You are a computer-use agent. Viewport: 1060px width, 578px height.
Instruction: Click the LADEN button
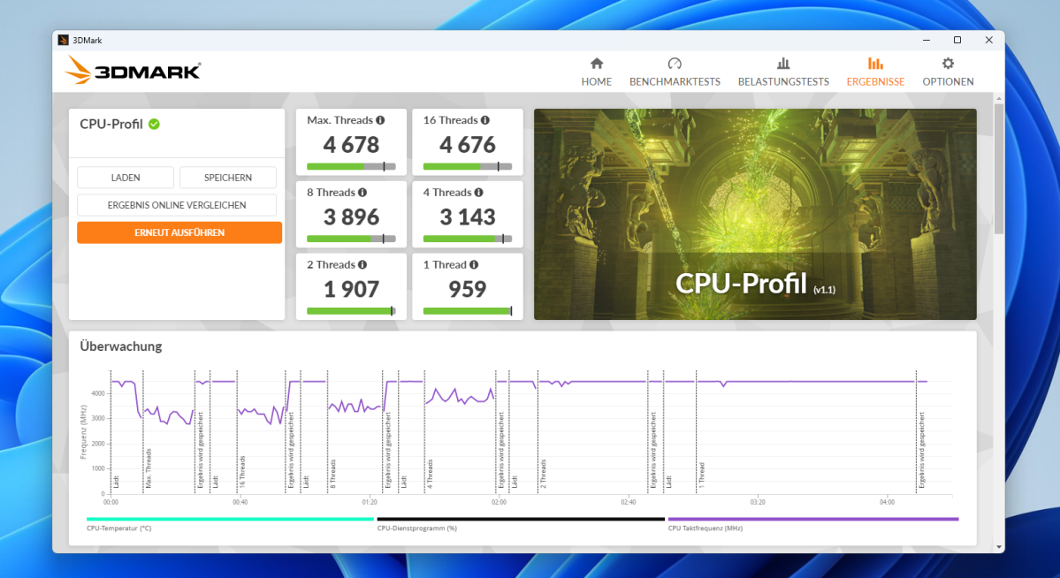click(125, 178)
